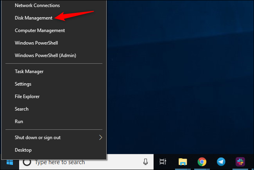Screen dimensions: 254x170
Task: Select Disk Management in the menu
Action: (33, 18)
